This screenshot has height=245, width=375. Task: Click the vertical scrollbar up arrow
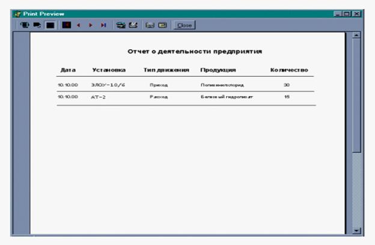click(357, 36)
